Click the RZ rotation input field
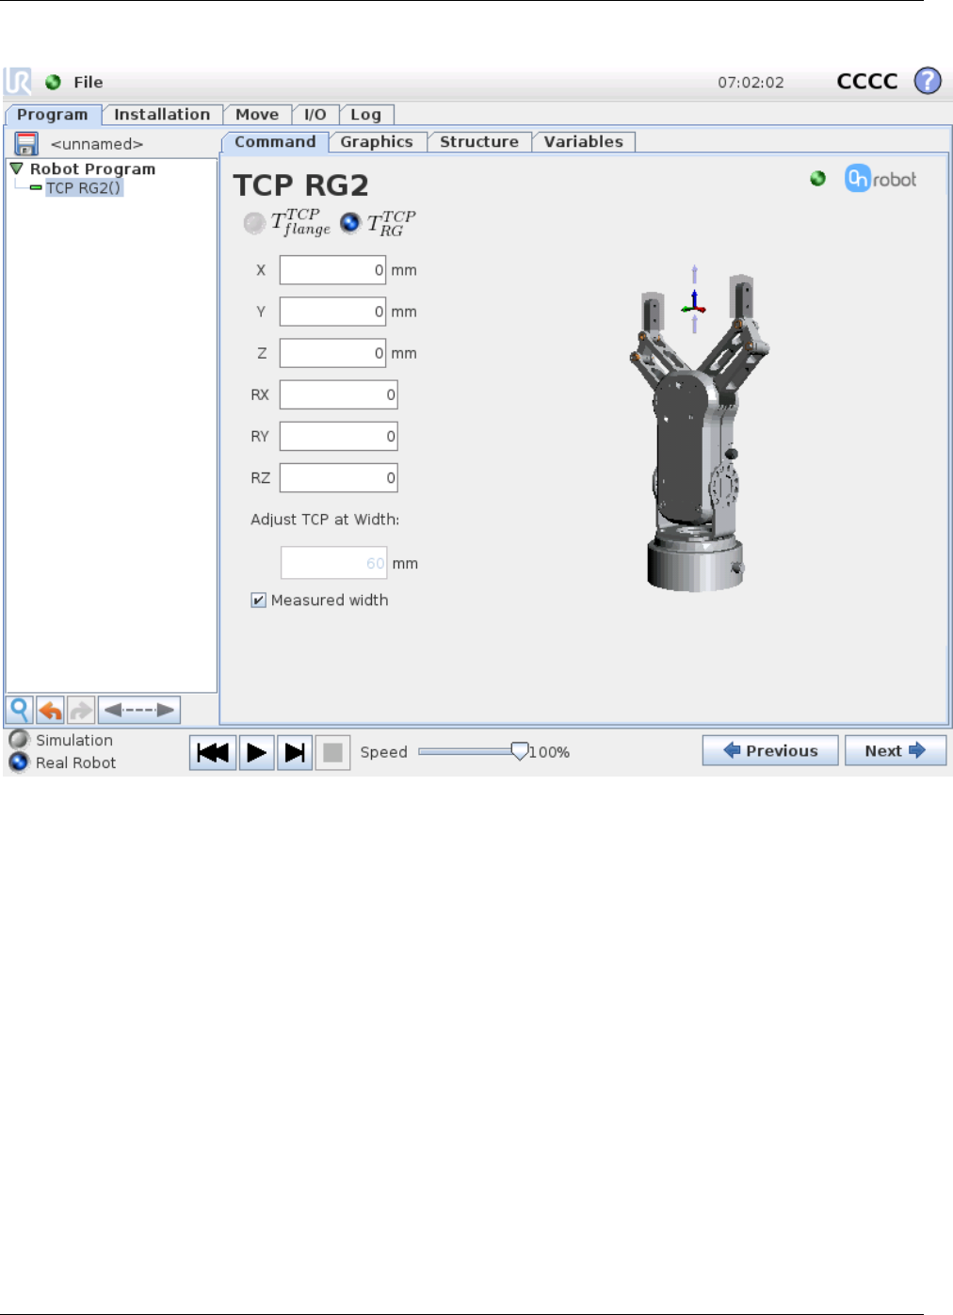Screen dimensions: 953x1315 tap(338, 477)
